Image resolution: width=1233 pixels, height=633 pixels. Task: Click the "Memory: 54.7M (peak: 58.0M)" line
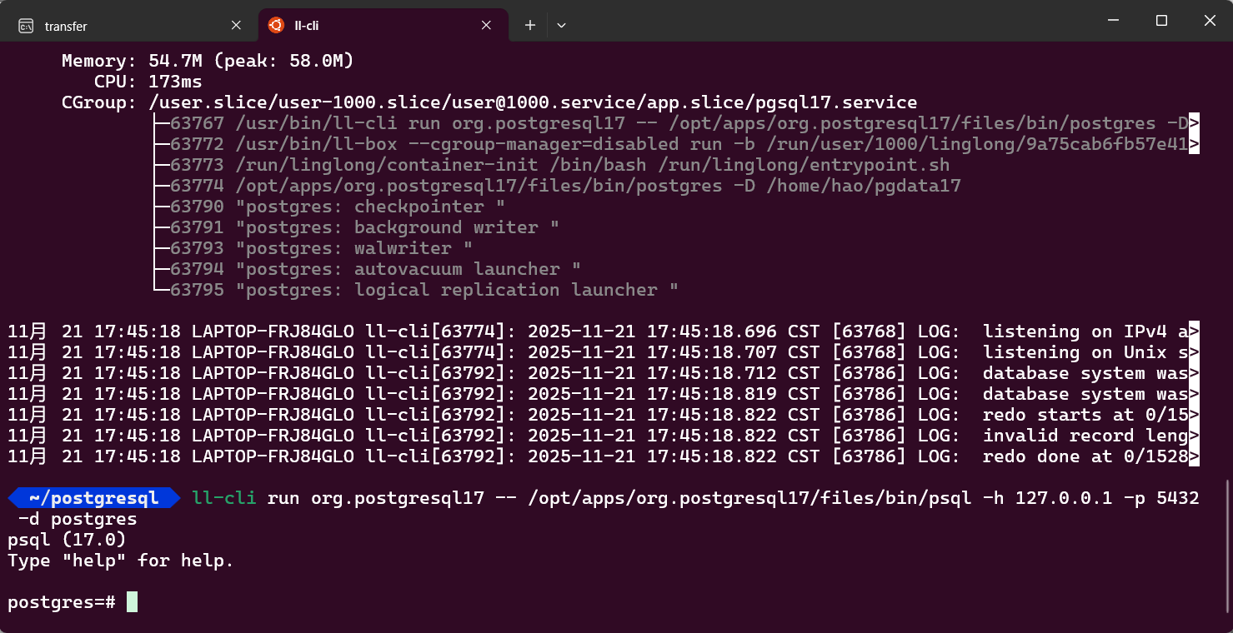click(x=208, y=61)
